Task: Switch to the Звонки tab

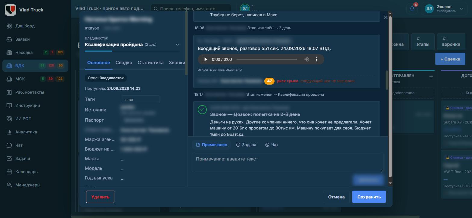Action: 177,63
